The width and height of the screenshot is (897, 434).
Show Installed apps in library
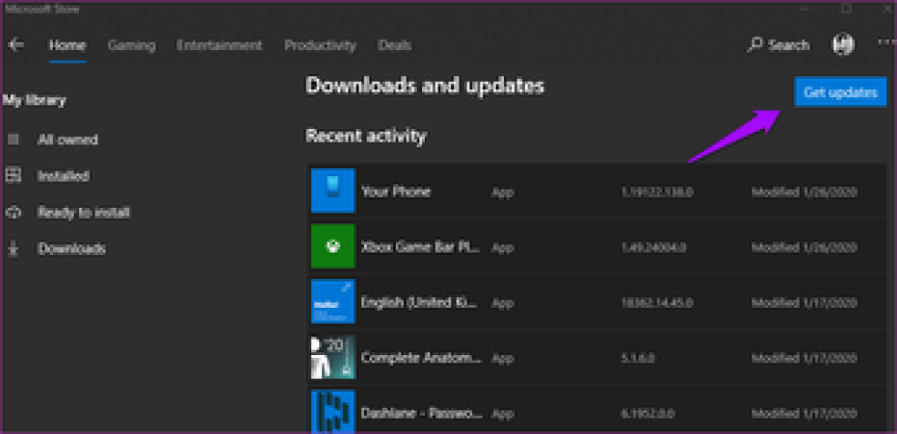tap(63, 176)
